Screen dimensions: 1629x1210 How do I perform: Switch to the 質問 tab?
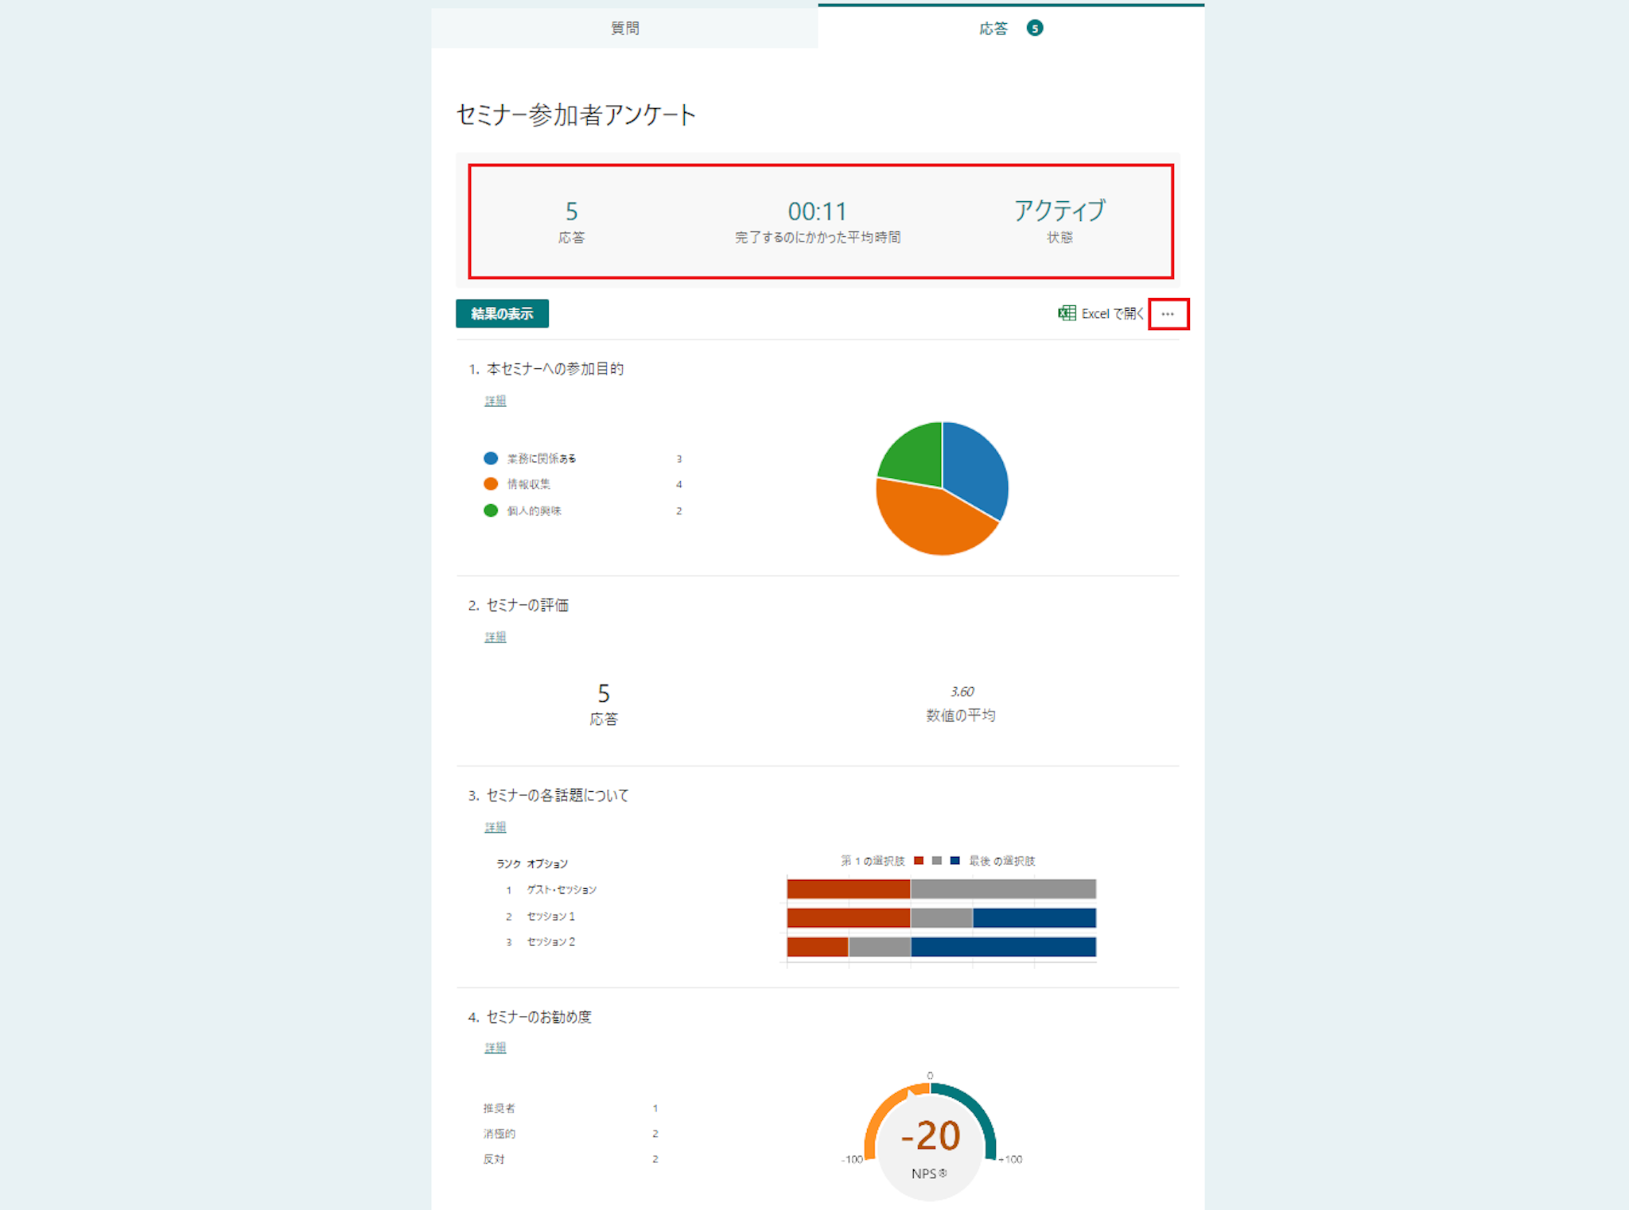coord(624,29)
